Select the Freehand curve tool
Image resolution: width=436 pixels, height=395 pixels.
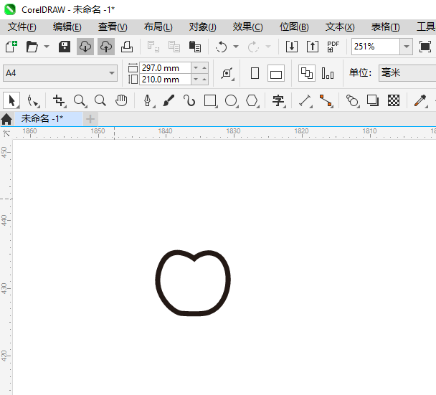pos(189,100)
